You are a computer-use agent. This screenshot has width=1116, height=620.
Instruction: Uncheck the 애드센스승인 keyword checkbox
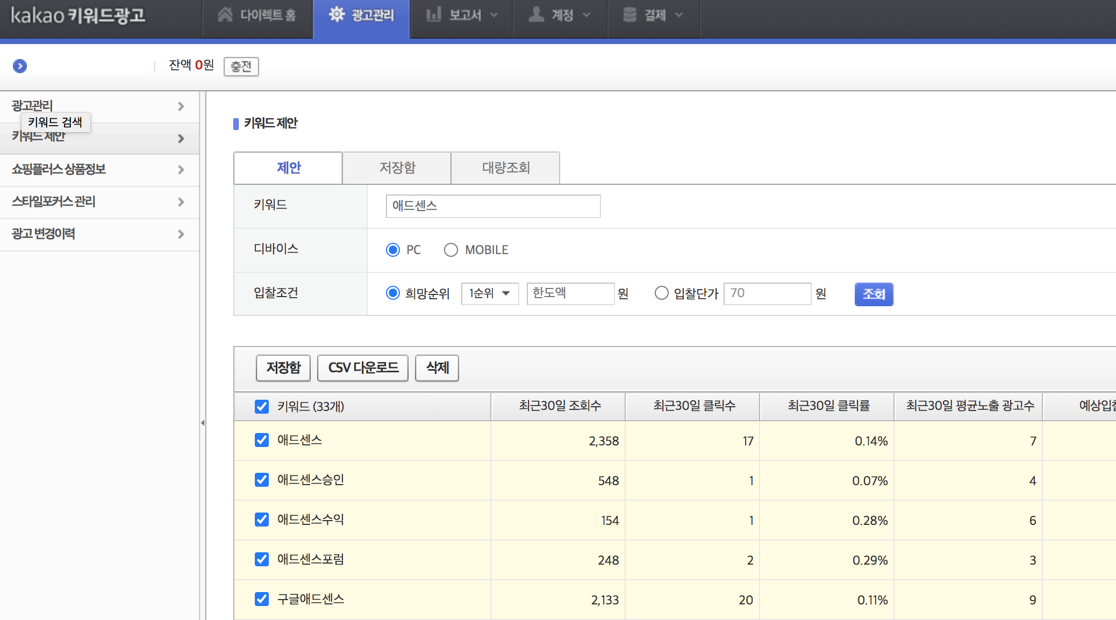pyautogui.click(x=262, y=480)
